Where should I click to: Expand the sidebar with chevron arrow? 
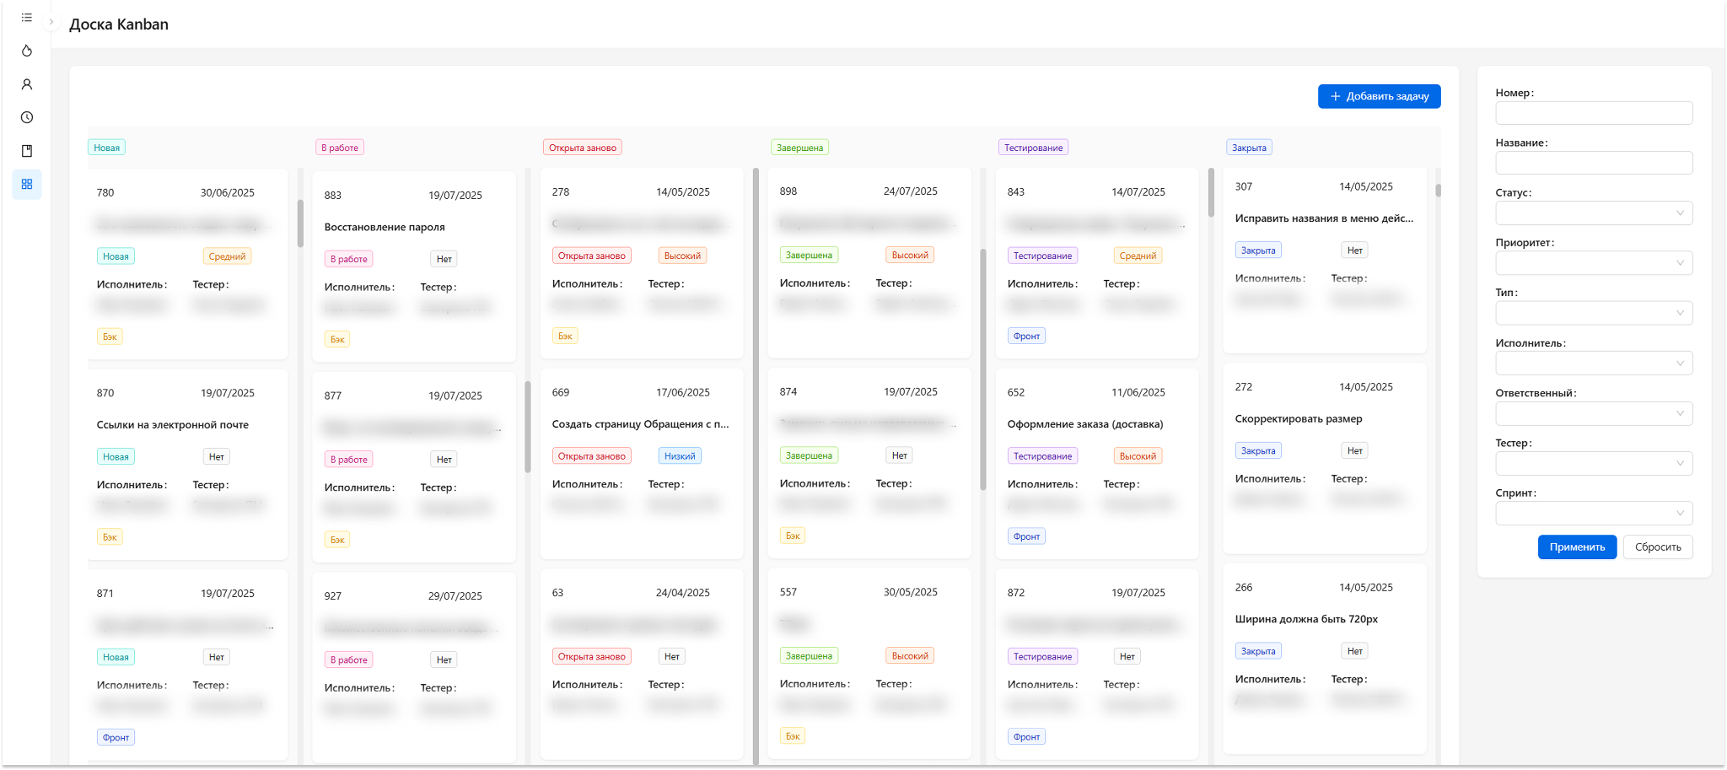point(51,22)
